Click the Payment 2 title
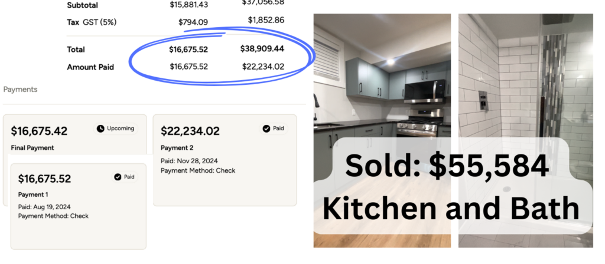Viewport: 605px width, 264px height. [x=177, y=148]
